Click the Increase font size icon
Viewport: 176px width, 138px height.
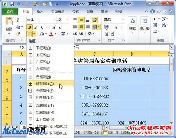tap(54, 27)
